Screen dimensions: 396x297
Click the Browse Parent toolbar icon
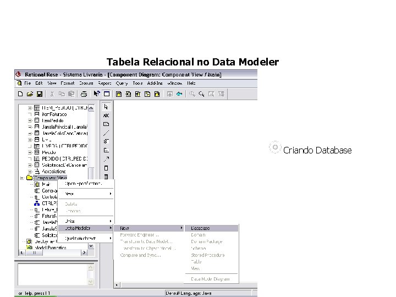pyautogui.click(x=170, y=94)
